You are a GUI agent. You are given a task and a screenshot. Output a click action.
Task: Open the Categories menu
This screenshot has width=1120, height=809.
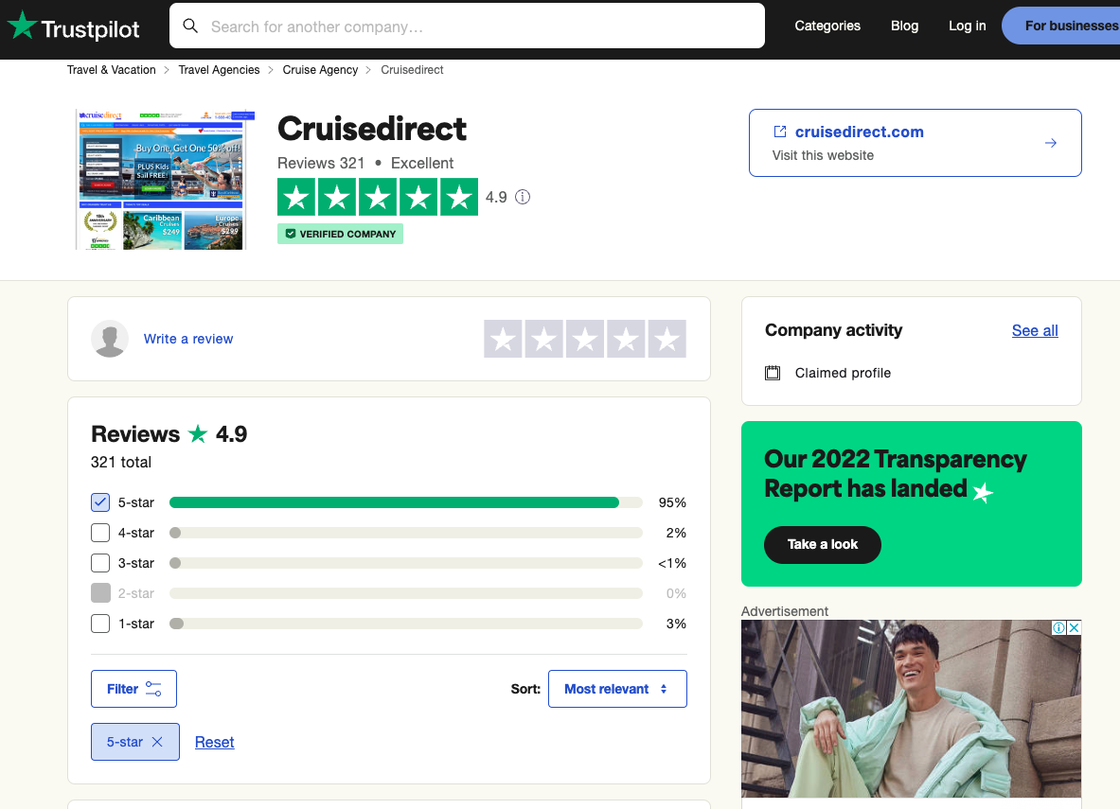[827, 26]
